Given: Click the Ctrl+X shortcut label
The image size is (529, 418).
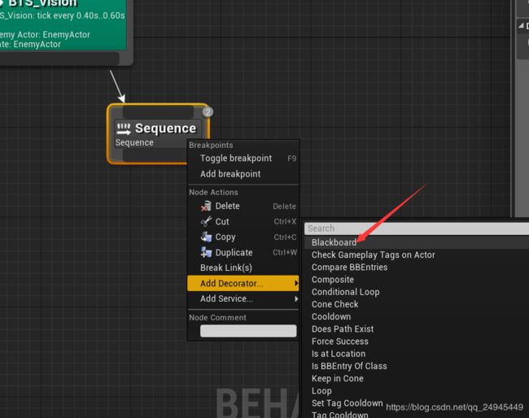Looking at the screenshot, I should click(x=285, y=221).
